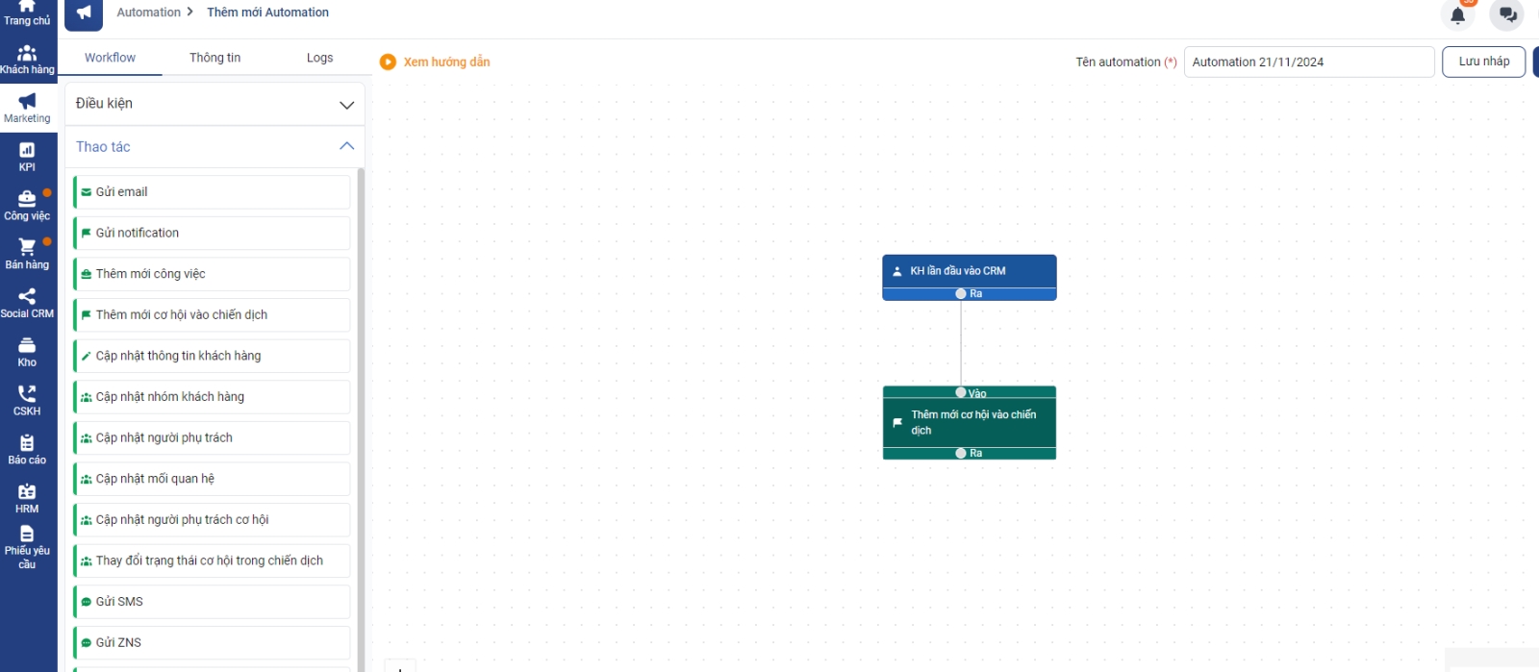The image size is (1539, 672).
Task: Click the Ra output port of the KH node
Action: (961, 294)
